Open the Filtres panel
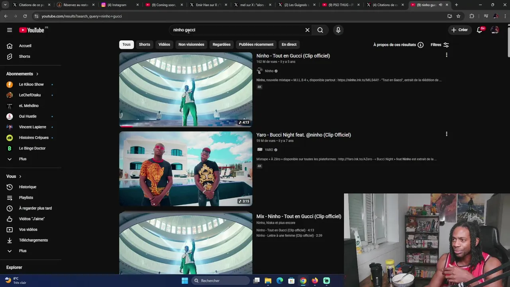510x287 pixels. 440,45
